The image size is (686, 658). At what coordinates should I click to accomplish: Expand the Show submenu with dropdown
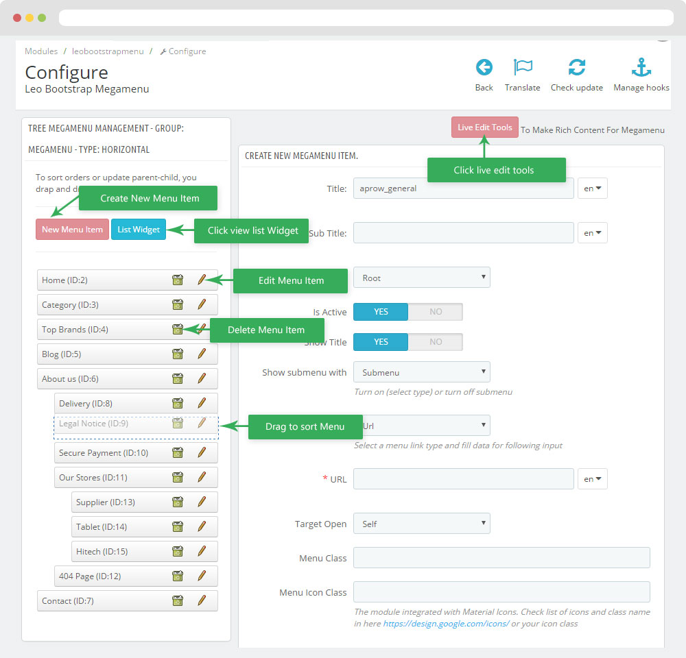(x=421, y=372)
